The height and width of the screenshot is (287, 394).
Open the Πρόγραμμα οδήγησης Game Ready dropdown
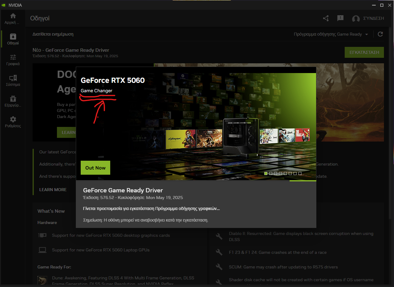331,34
